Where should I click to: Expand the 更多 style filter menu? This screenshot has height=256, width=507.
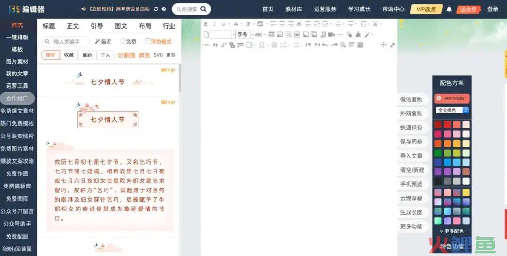[x=171, y=55]
